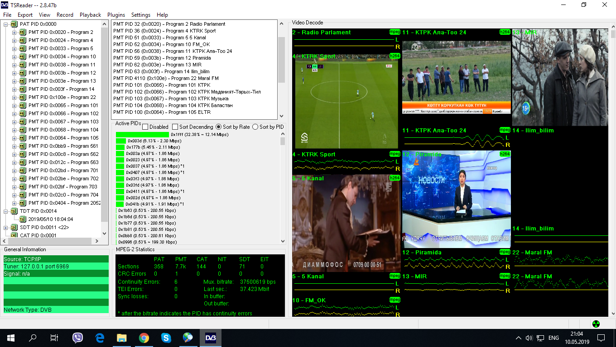
Task: Click PMT icon for Program 101 row
Action: pyautogui.click(x=23, y=105)
